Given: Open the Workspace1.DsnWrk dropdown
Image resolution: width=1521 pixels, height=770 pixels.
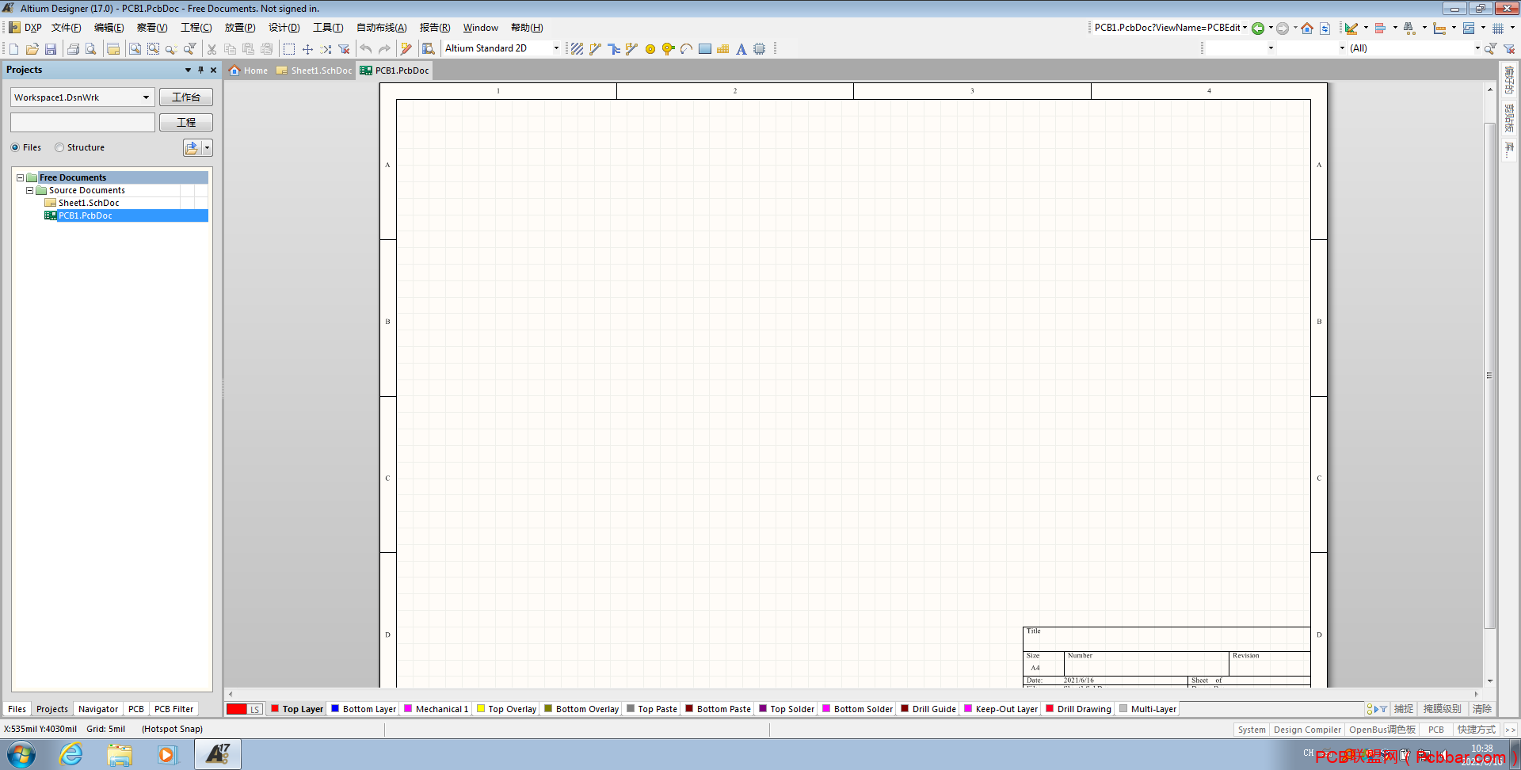Looking at the screenshot, I should click(x=146, y=97).
